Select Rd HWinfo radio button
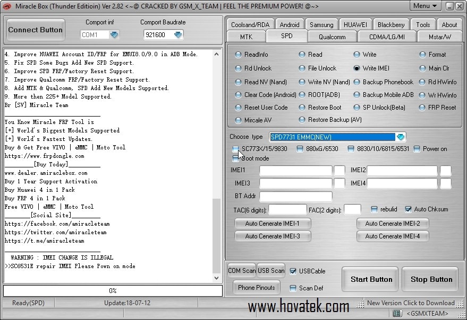Image resolution: width=467 pixels, height=320 pixels. pyautogui.click(x=422, y=82)
